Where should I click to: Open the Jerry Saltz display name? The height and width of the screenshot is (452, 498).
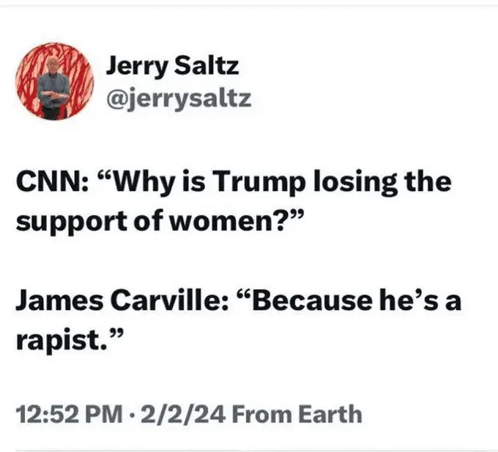[173, 67]
